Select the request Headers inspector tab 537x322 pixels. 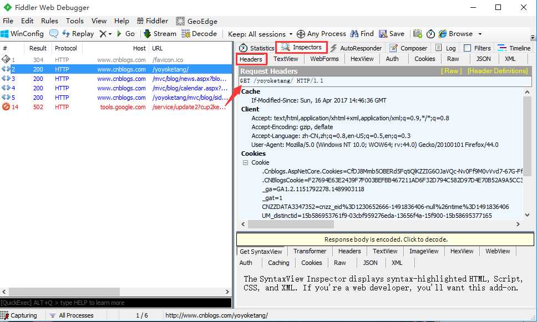[x=251, y=59]
